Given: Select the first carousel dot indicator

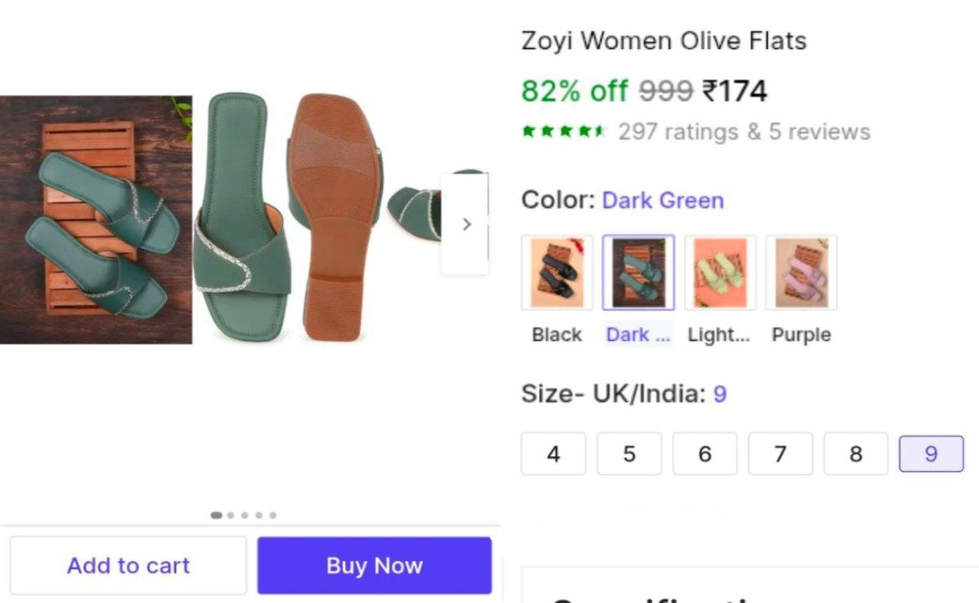Looking at the screenshot, I should click(x=217, y=515).
